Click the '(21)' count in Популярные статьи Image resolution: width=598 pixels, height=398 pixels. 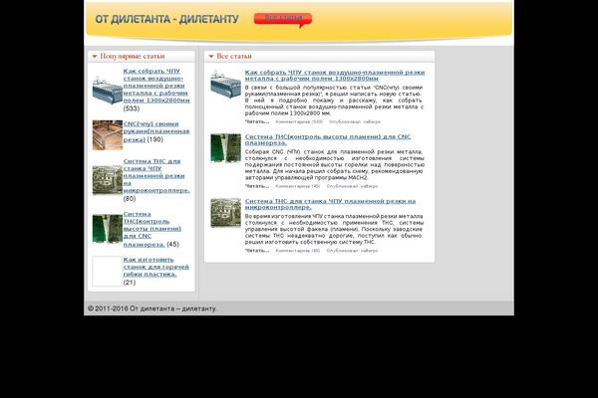(x=130, y=283)
